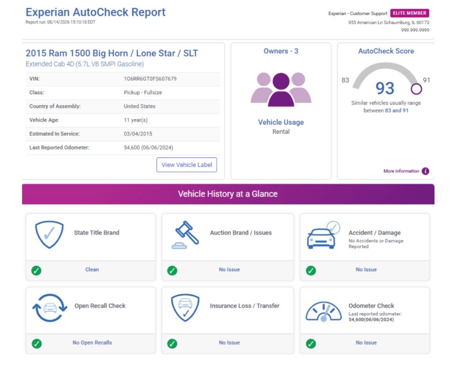Click the Owners - 3 heading
The image size is (458, 378).
pos(281,51)
